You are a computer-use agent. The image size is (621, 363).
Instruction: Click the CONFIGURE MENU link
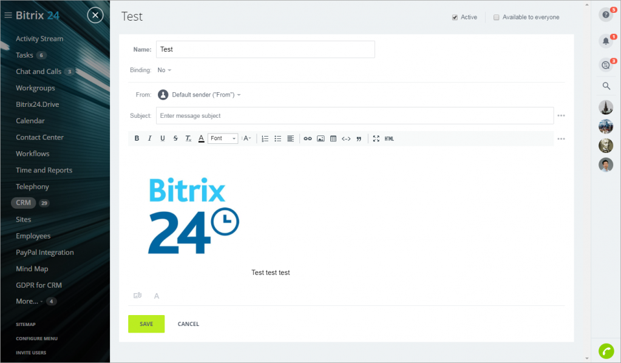[37, 339]
